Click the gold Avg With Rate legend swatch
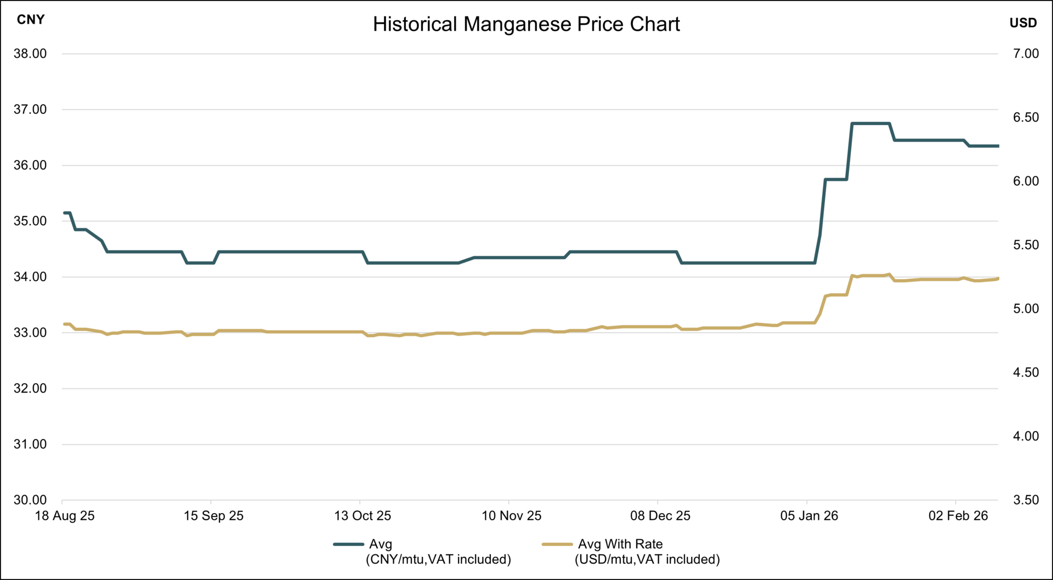1053x580 pixels. click(x=557, y=544)
